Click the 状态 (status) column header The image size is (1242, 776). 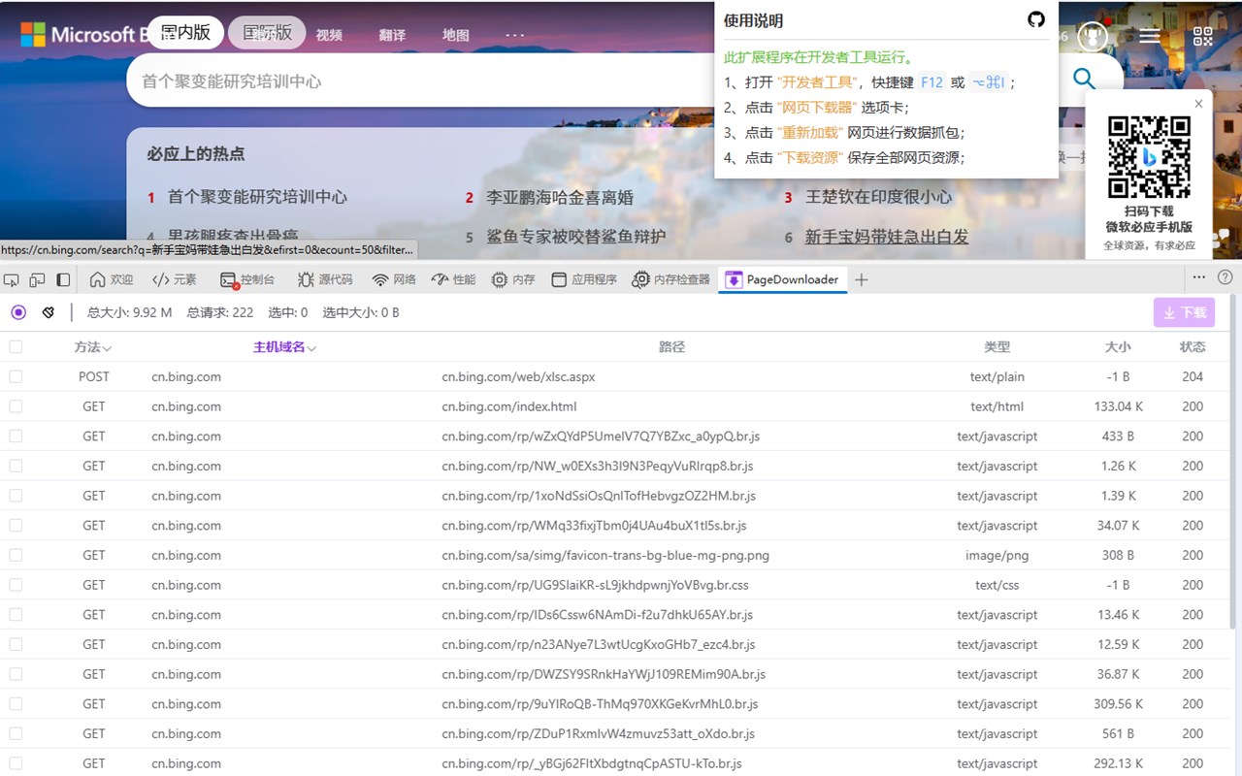[1193, 346]
